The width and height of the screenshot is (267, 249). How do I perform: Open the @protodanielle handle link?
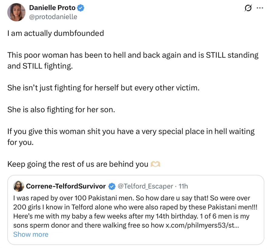pos(53,17)
